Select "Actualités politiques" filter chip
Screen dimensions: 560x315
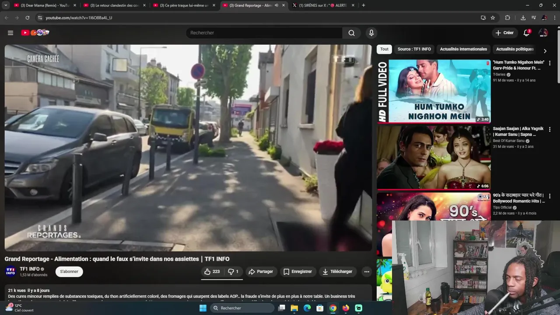[515, 49]
